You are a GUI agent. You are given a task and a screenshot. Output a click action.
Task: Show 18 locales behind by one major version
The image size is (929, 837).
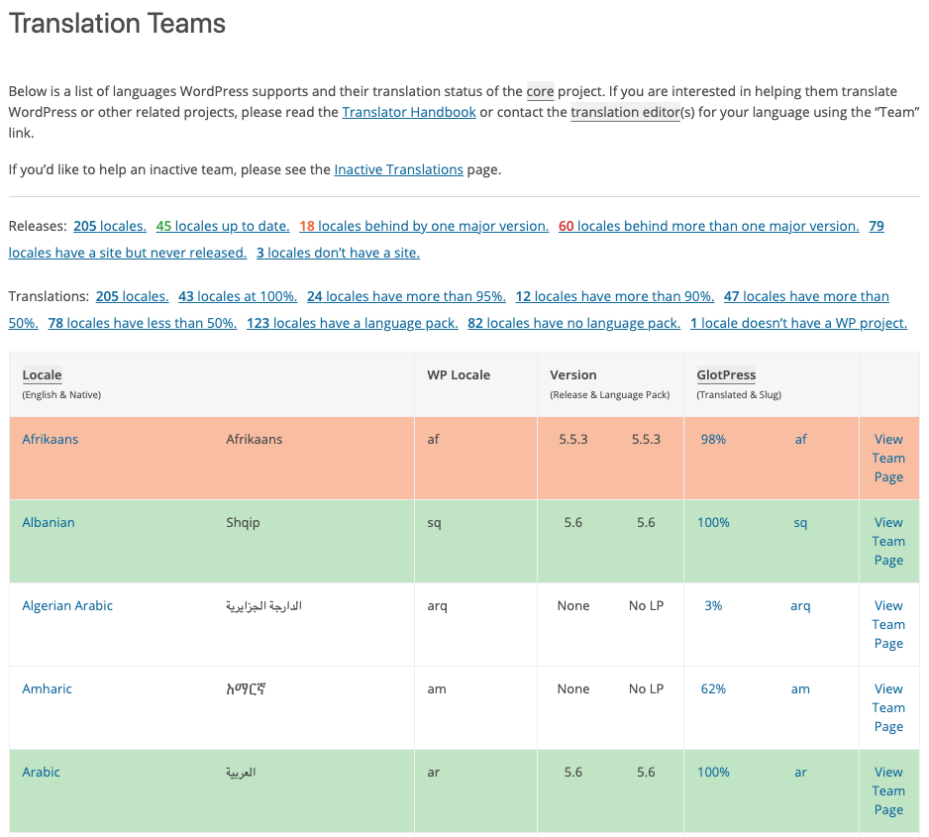coord(424,226)
